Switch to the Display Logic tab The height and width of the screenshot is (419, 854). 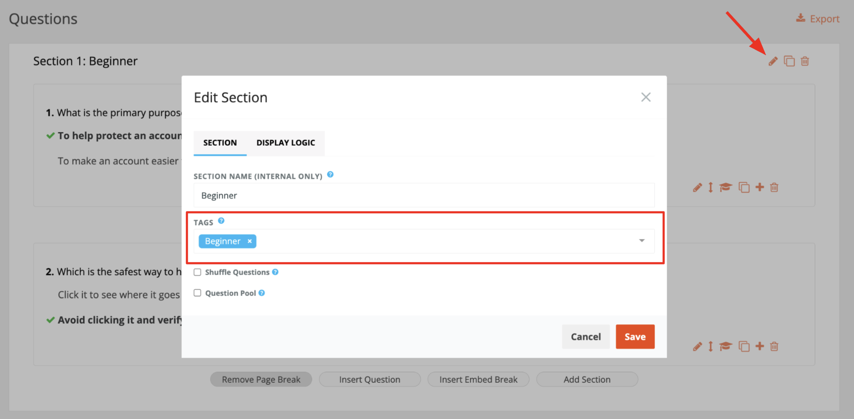point(285,143)
